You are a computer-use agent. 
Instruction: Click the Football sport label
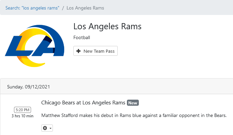pyautogui.click(x=82, y=37)
